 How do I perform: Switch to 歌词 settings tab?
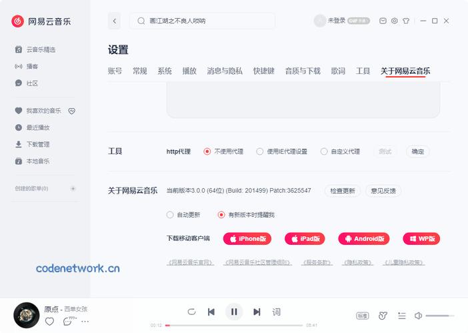(338, 71)
